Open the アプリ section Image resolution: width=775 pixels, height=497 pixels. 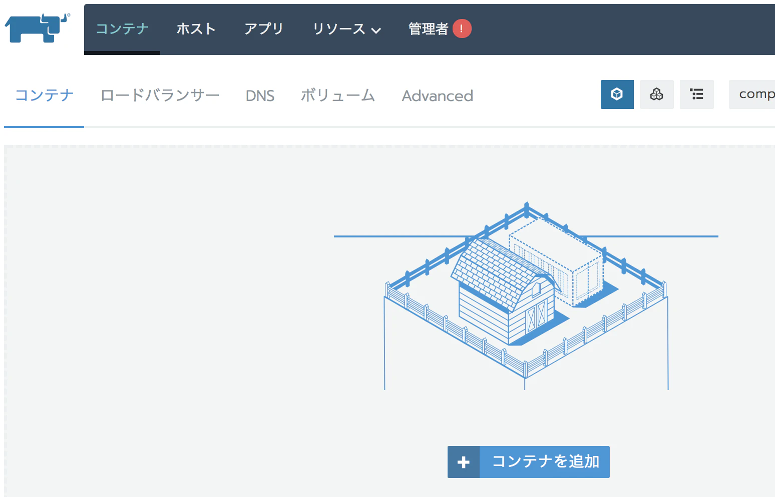[x=264, y=29]
